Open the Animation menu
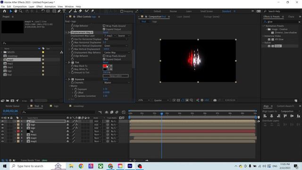The width and height of the screenshot is (302, 170). (50, 7)
